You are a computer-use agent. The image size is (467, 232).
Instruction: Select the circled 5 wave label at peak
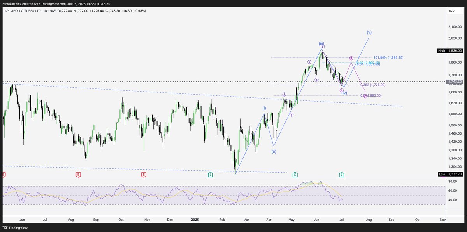(323, 47)
